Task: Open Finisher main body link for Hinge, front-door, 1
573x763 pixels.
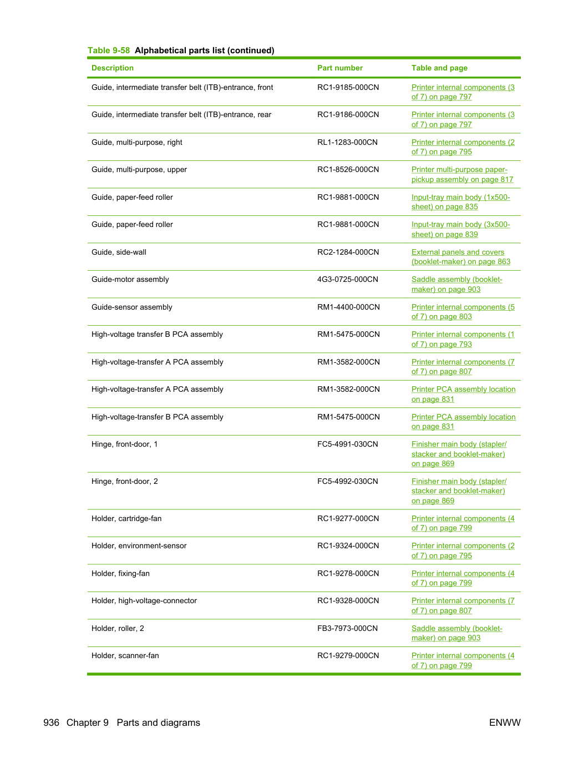Action: (x=459, y=454)
